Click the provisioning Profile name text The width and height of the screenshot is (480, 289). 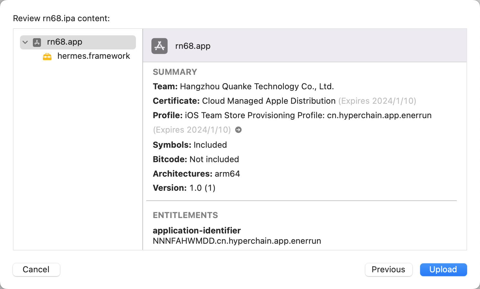[x=308, y=115]
